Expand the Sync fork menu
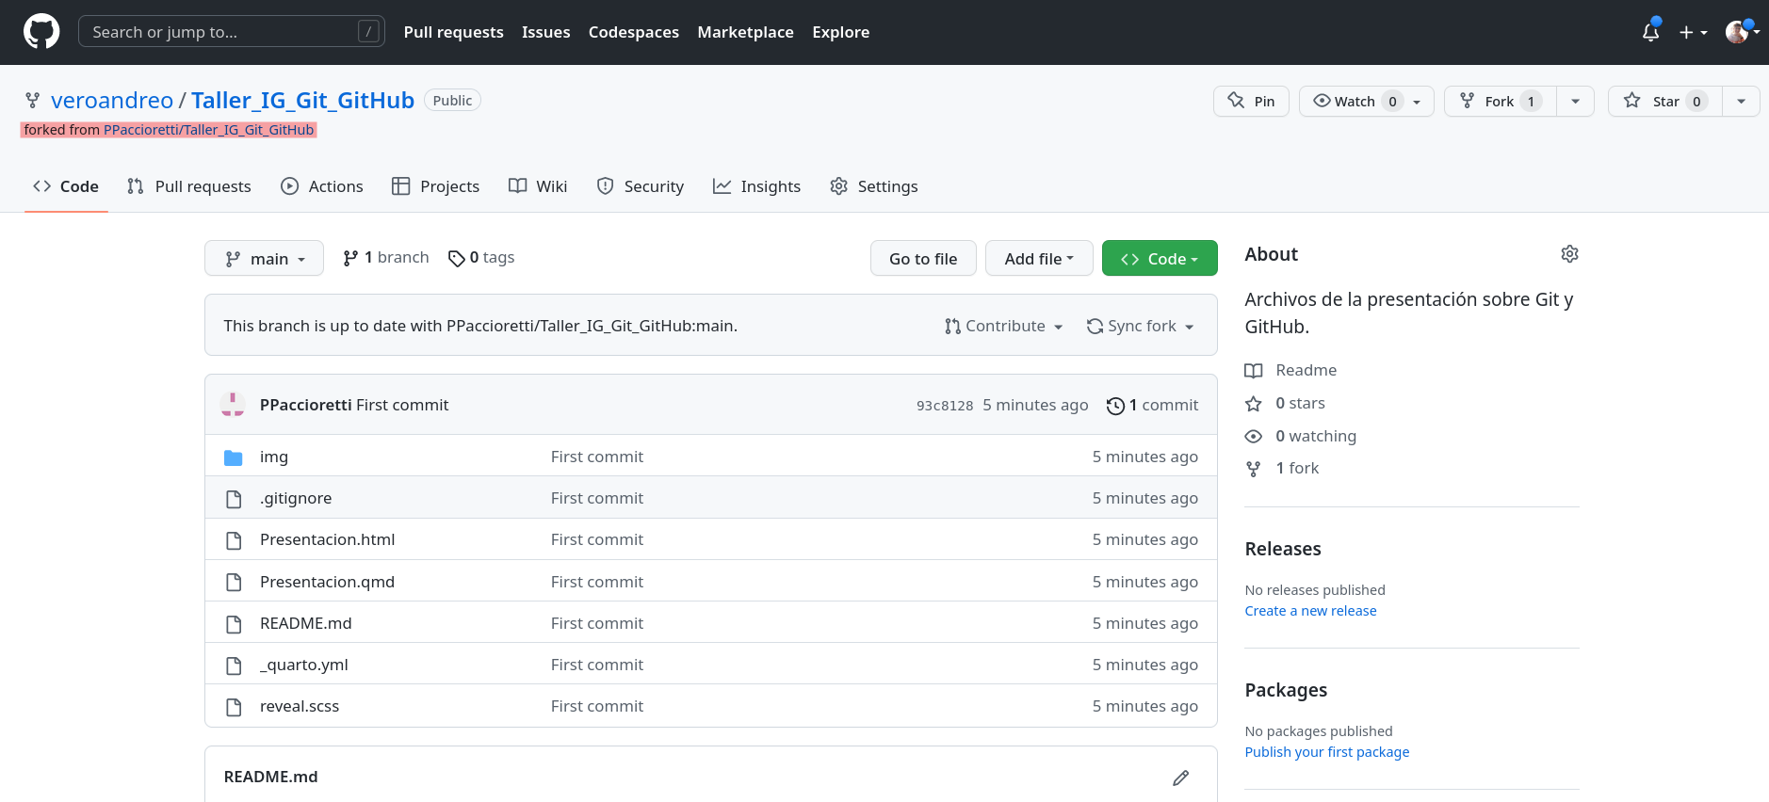1769x802 pixels. 1140,326
